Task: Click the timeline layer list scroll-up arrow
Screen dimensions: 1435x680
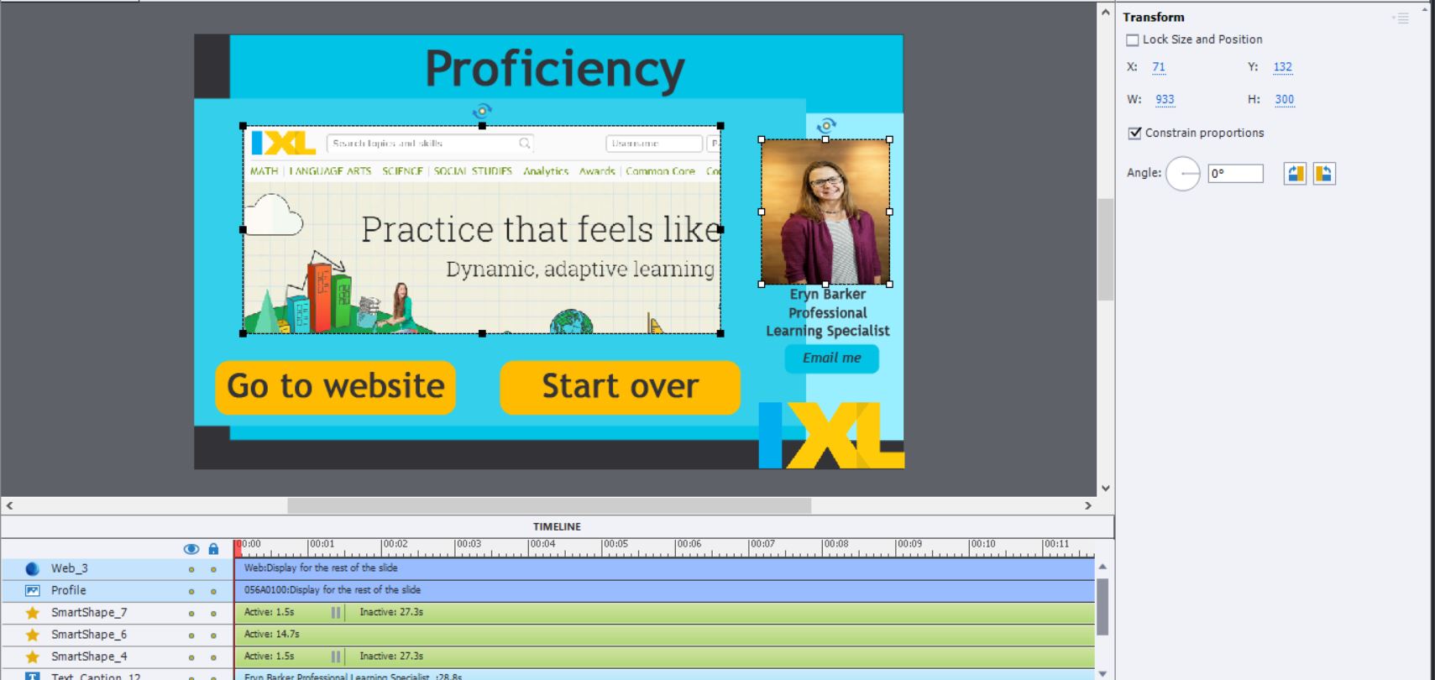Action: click(1102, 567)
